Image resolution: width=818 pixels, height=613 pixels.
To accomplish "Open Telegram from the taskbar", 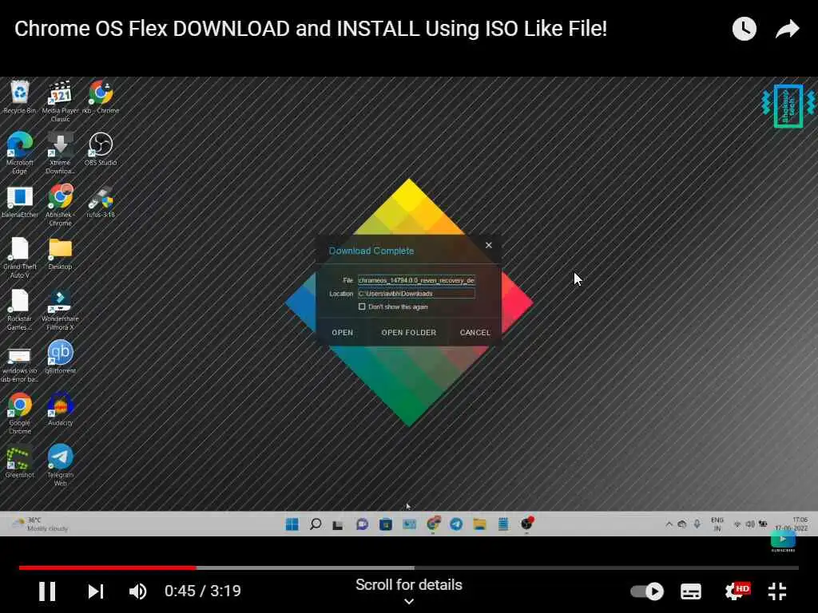I will 456,524.
